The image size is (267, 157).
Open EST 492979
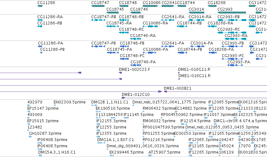[x=35, y=102]
